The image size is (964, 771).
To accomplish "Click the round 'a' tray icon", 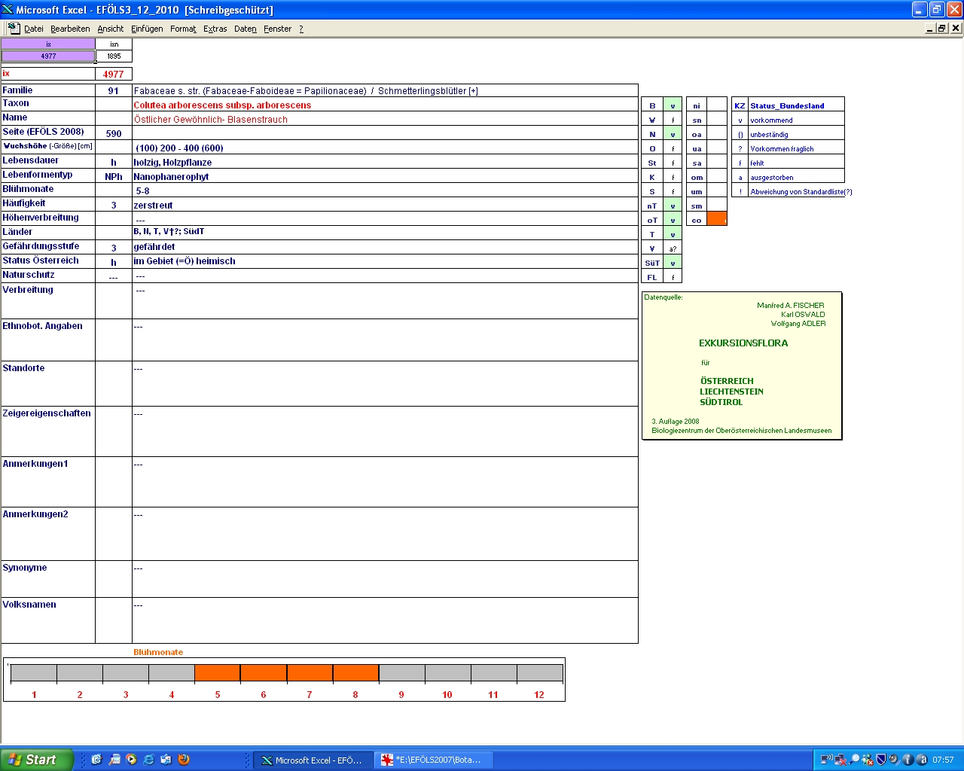I will [921, 760].
